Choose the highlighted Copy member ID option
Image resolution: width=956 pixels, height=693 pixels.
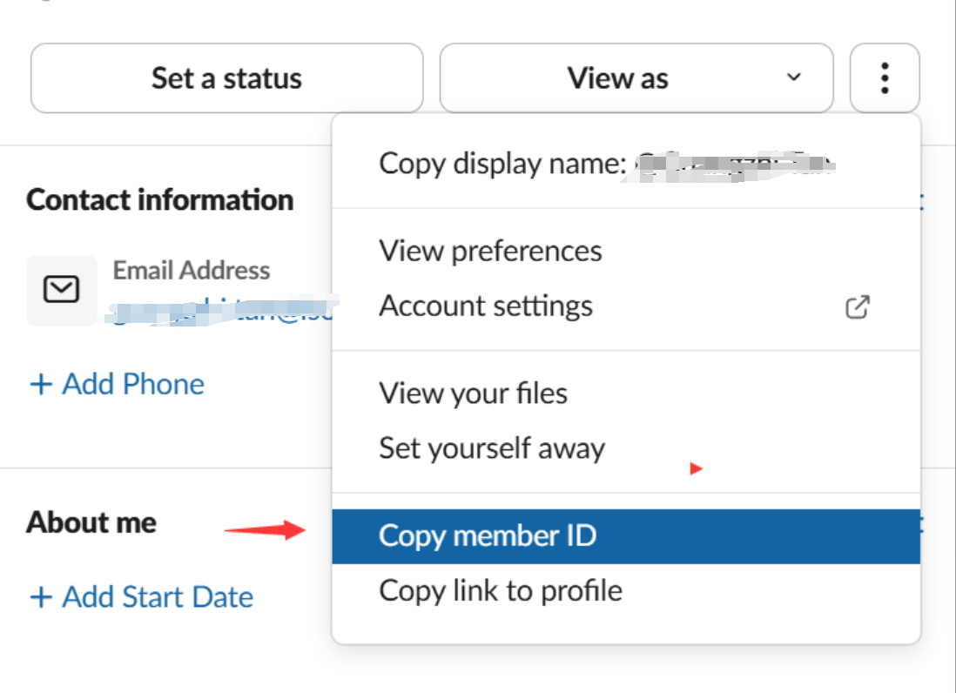488,535
